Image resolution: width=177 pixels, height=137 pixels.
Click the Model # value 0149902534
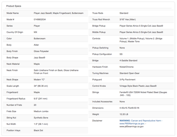40,19
